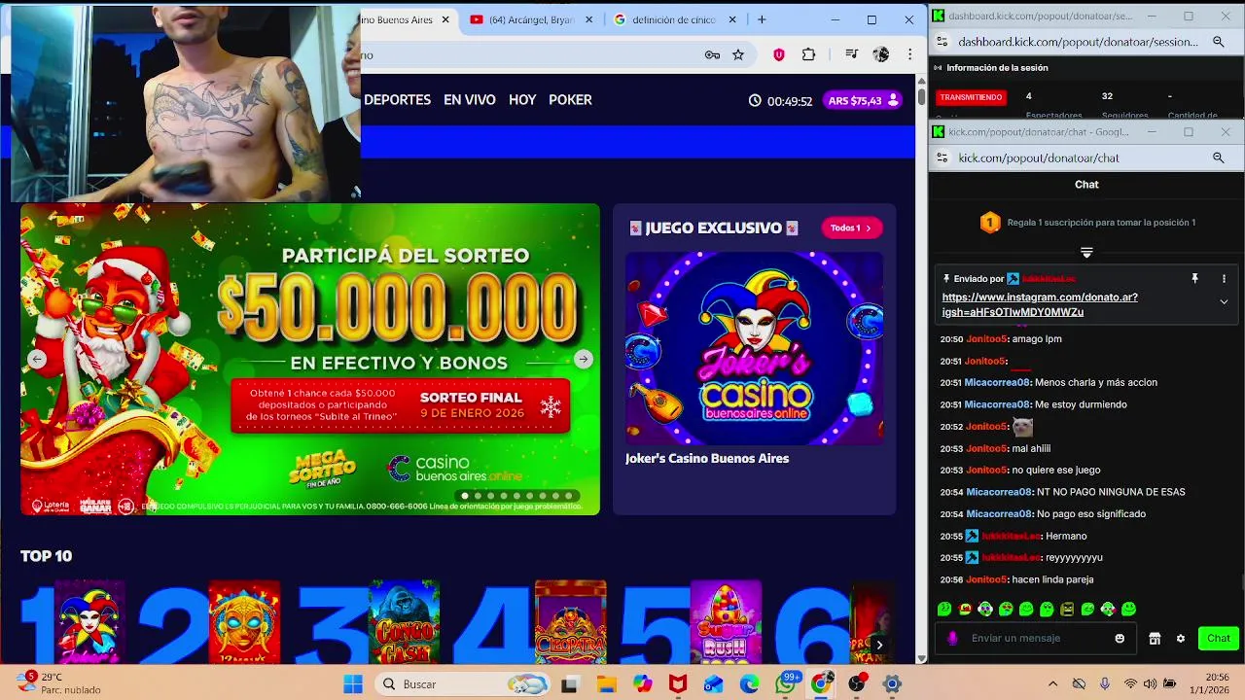Select the HOY menu item
The width and height of the screenshot is (1245, 700).
click(522, 100)
